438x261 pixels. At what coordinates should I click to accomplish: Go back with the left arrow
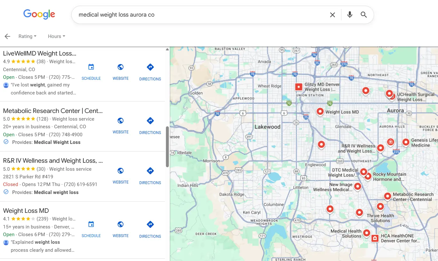tap(7, 36)
